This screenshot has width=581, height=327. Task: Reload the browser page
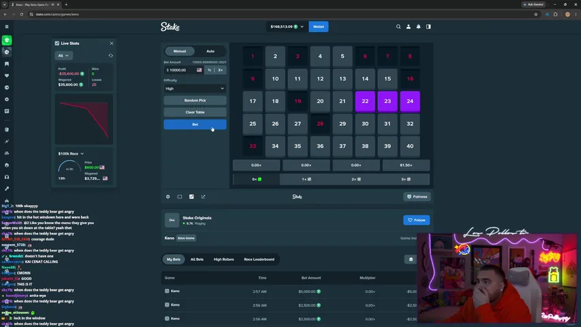[x=22, y=14]
